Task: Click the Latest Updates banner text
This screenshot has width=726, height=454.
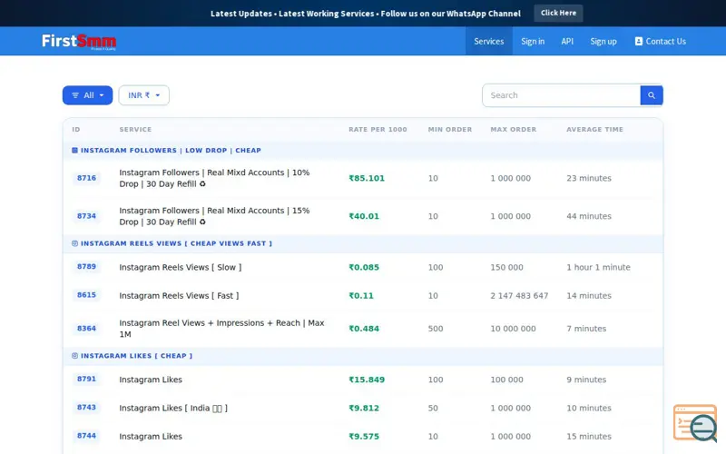Action: pos(366,14)
